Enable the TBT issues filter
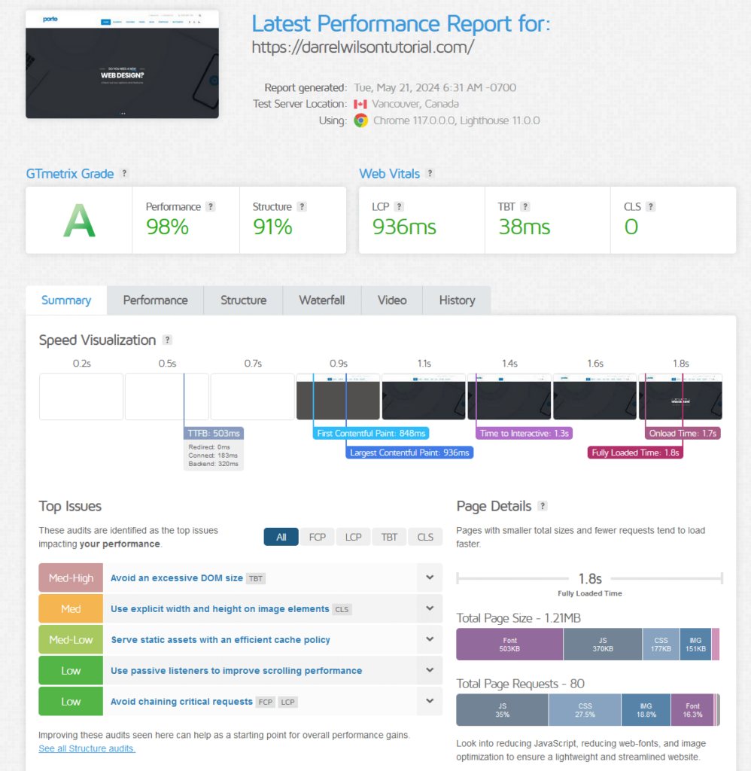The width and height of the screenshot is (751, 771). 389,537
